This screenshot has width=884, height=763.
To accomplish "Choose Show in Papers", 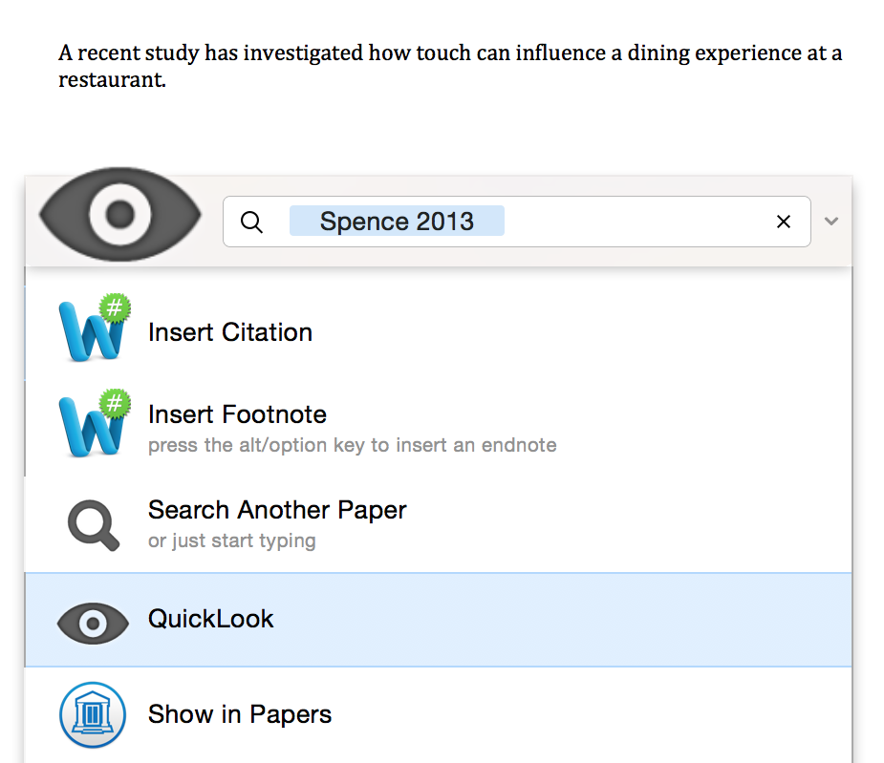I will pos(438,714).
